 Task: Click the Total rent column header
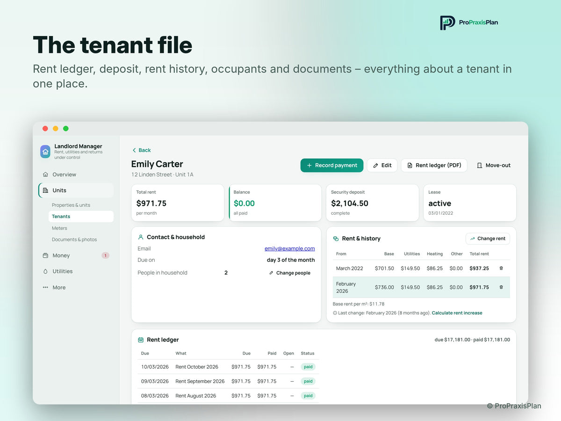pyautogui.click(x=479, y=254)
